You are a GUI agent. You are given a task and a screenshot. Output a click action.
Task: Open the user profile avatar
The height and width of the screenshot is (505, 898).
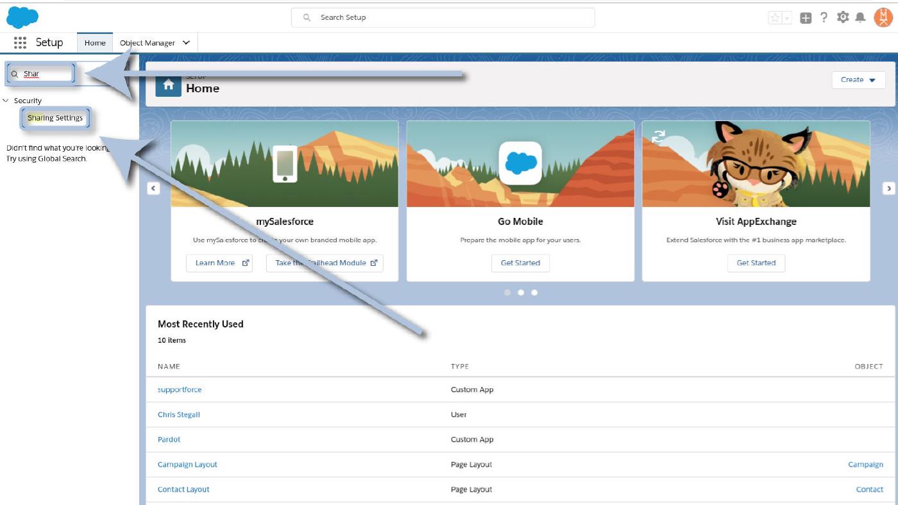click(x=883, y=17)
